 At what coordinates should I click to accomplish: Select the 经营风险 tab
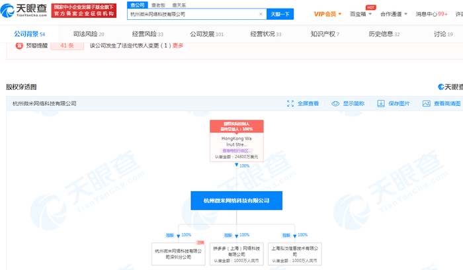pos(147,34)
